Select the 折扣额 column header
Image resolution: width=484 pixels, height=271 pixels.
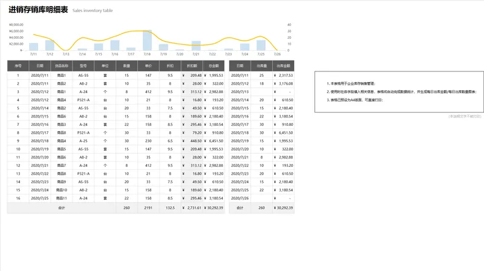pos(192,66)
